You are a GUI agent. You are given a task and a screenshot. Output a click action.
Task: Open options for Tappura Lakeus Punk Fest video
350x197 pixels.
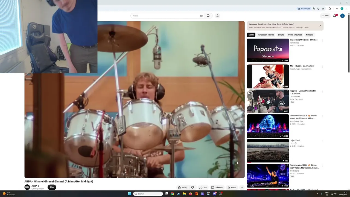(x=322, y=91)
